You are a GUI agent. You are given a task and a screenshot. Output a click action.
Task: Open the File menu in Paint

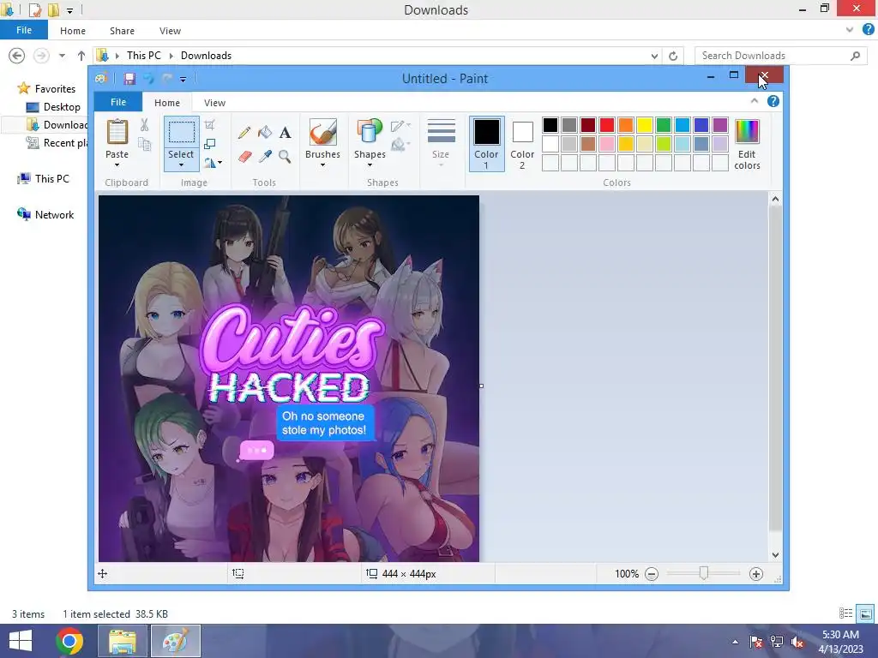pos(118,102)
